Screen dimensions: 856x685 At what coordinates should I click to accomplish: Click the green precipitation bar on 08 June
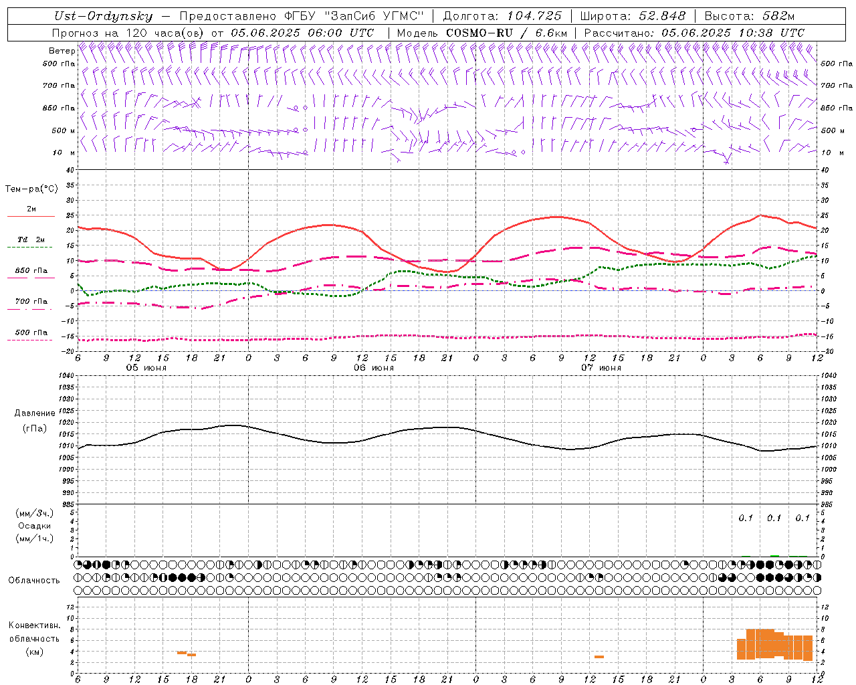(774, 555)
